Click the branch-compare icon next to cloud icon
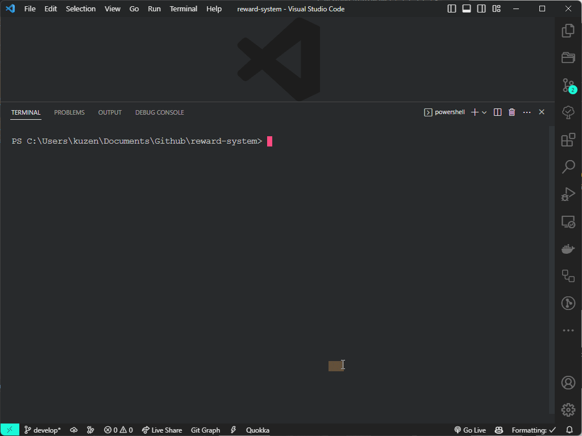Viewport: 582px width, 436px height. (x=90, y=430)
